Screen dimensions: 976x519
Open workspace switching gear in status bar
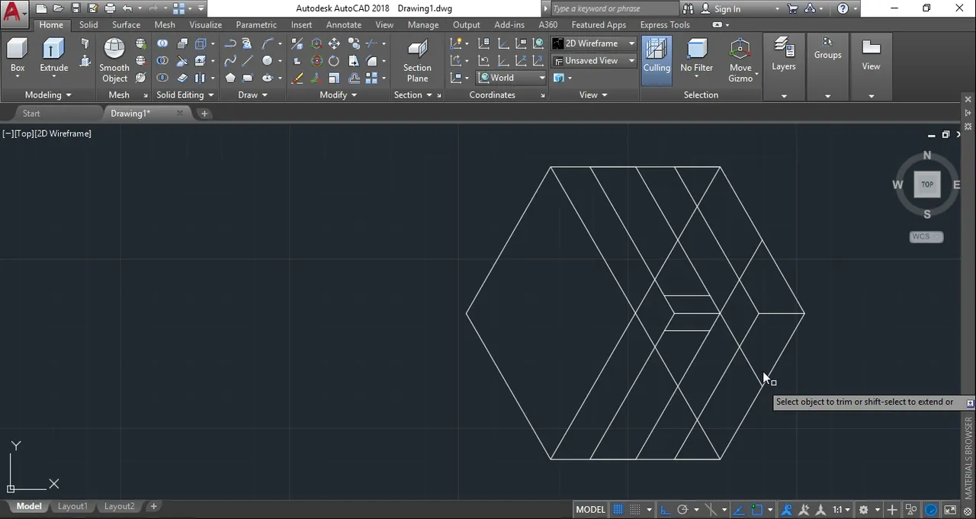point(863,509)
